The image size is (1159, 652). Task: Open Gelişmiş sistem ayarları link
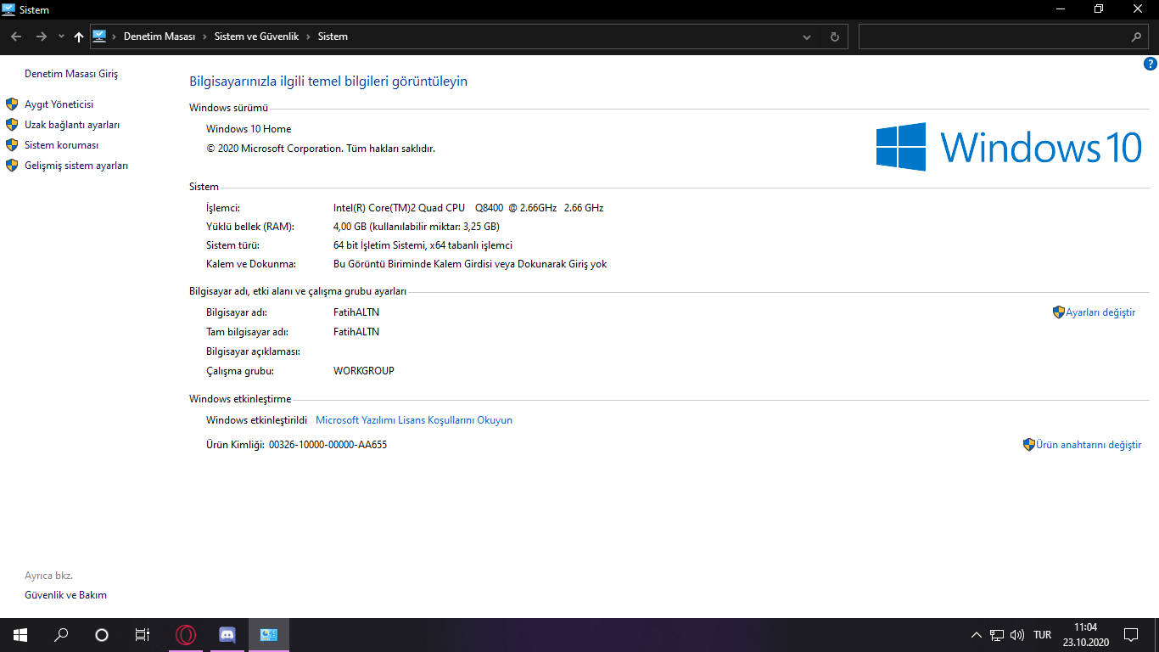tap(76, 166)
